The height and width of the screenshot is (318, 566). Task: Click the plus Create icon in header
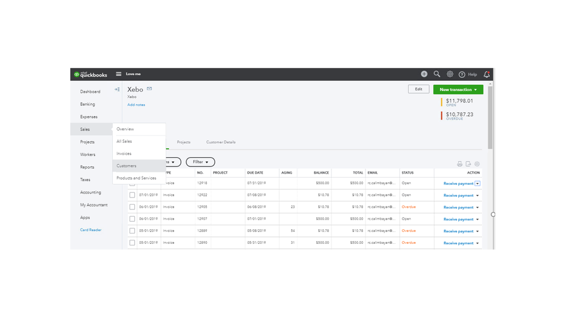click(424, 74)
